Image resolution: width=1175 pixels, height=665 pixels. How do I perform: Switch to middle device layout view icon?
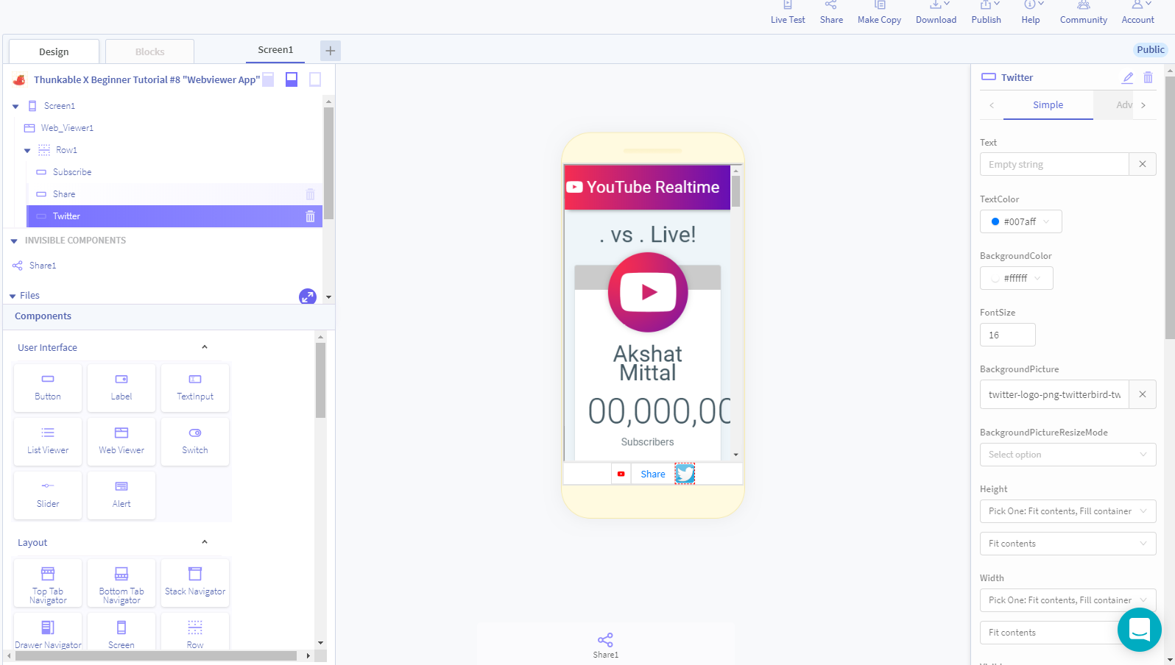292,79
